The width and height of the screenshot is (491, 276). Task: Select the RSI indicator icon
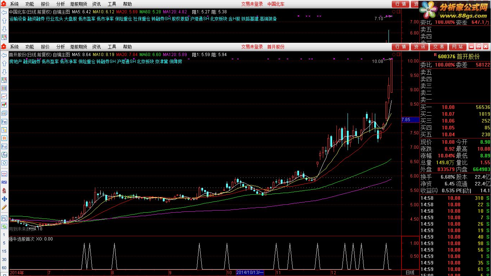pyautogui.click(x=4, y=182)
